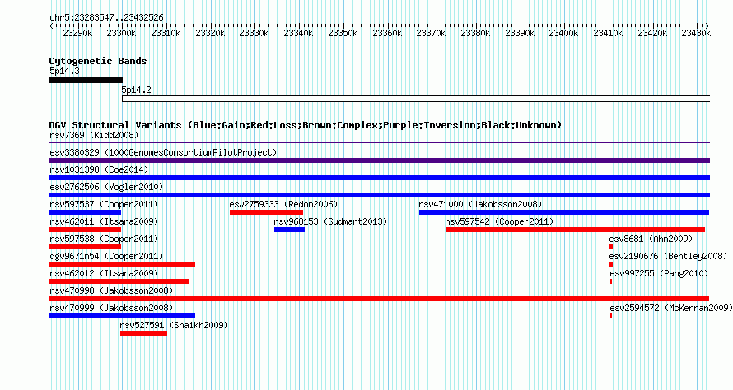Viewport: 733px width, 390px height.
Task: Click nsv968153 (Sudmant2013) label
Action: (330, 222)
